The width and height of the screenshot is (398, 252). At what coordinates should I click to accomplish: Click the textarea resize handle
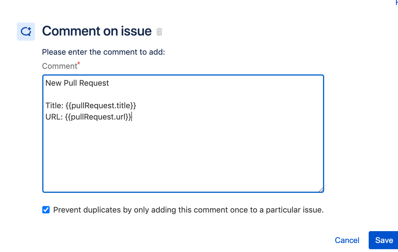pos(321,190)
